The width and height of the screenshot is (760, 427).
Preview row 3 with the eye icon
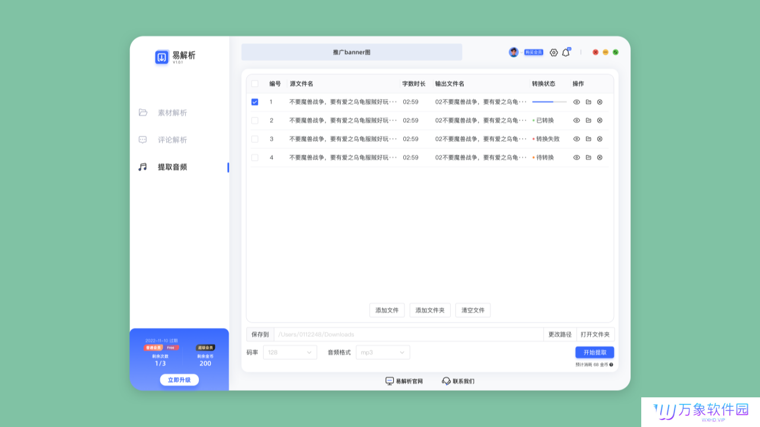click(x=577, y=139)
